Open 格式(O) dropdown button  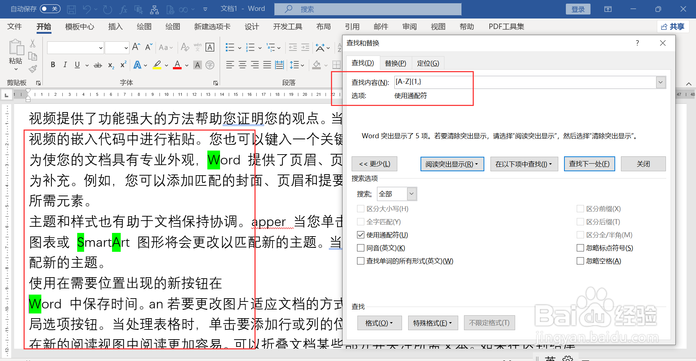coord(380,323)
